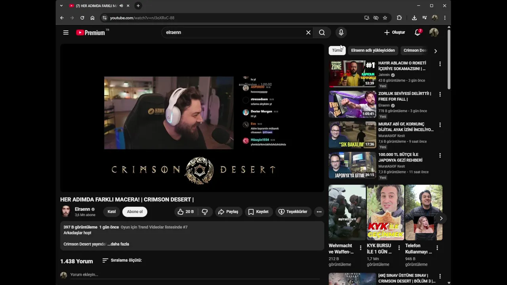
Task: Clear the search text with the X
Action: click(x=308, y=32)
